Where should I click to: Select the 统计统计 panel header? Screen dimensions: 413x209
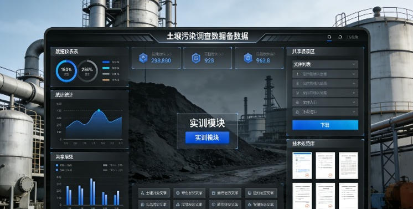click(x=89, y=95)
